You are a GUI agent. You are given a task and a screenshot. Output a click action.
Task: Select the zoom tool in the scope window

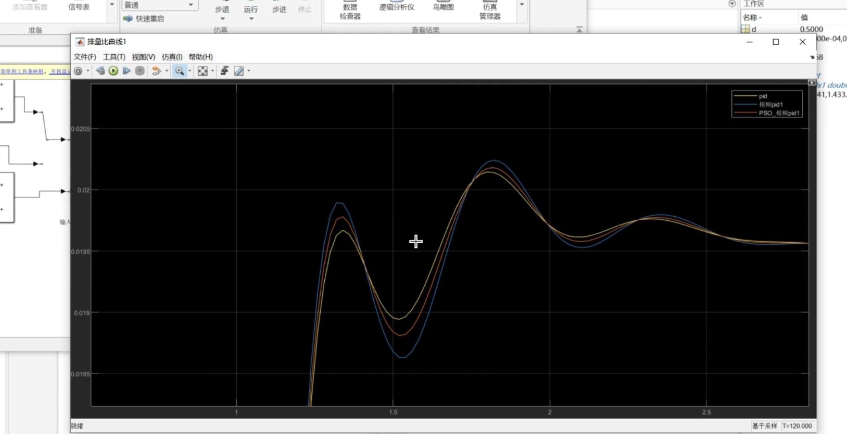[x=180, y=71]
